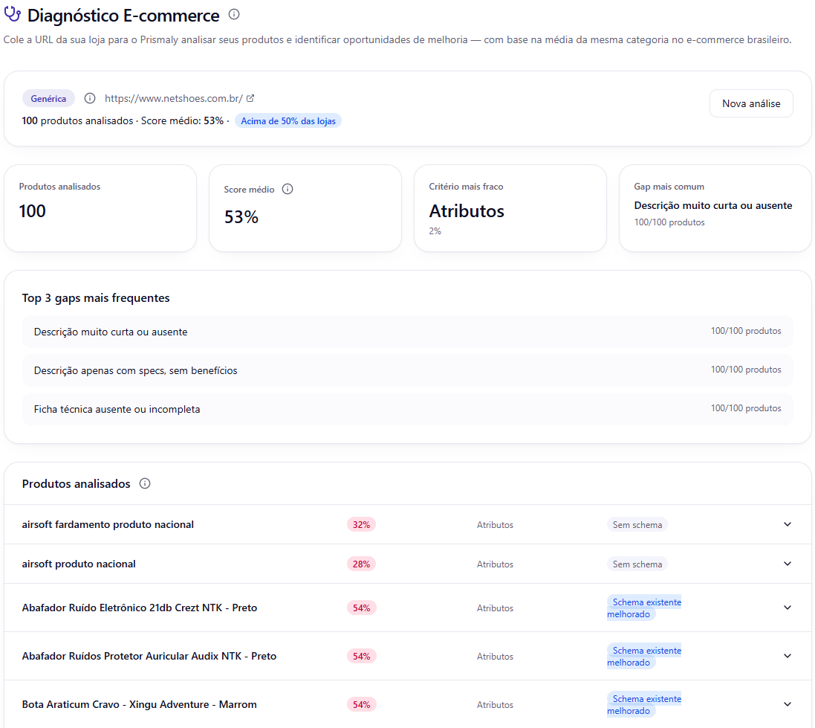Click the 32% score badge
Screen dimensions: 815x728
(361, 524)
